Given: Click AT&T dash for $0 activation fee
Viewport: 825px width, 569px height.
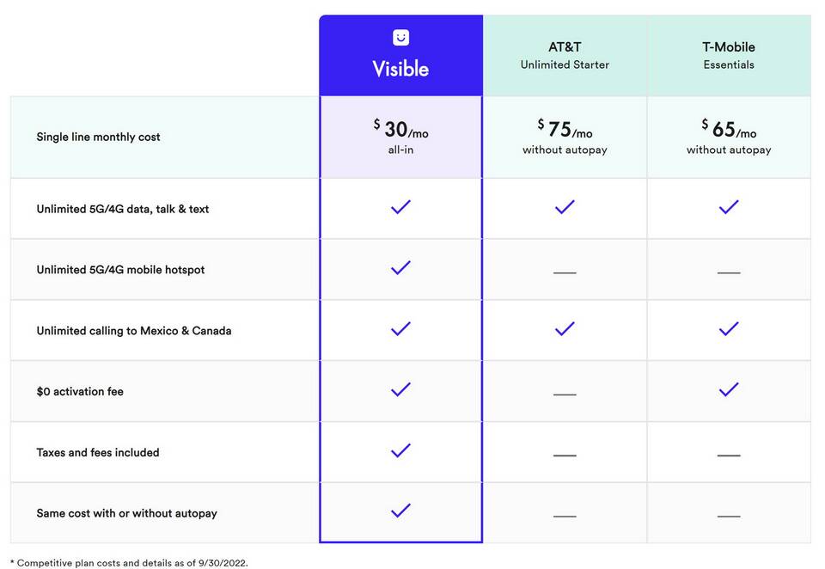Looking at the screenshot, I should tap(565, 395).
